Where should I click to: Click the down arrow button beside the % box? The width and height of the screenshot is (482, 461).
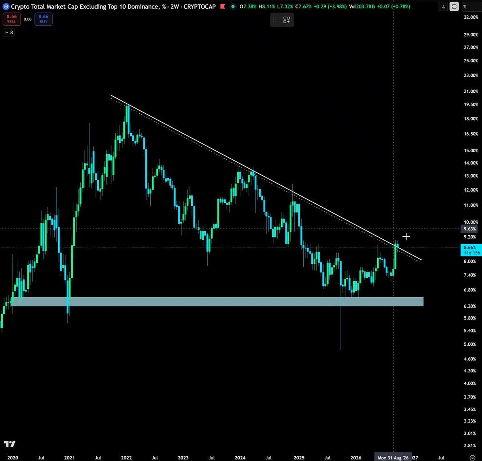pyautogui.click(x=443, y=7)
